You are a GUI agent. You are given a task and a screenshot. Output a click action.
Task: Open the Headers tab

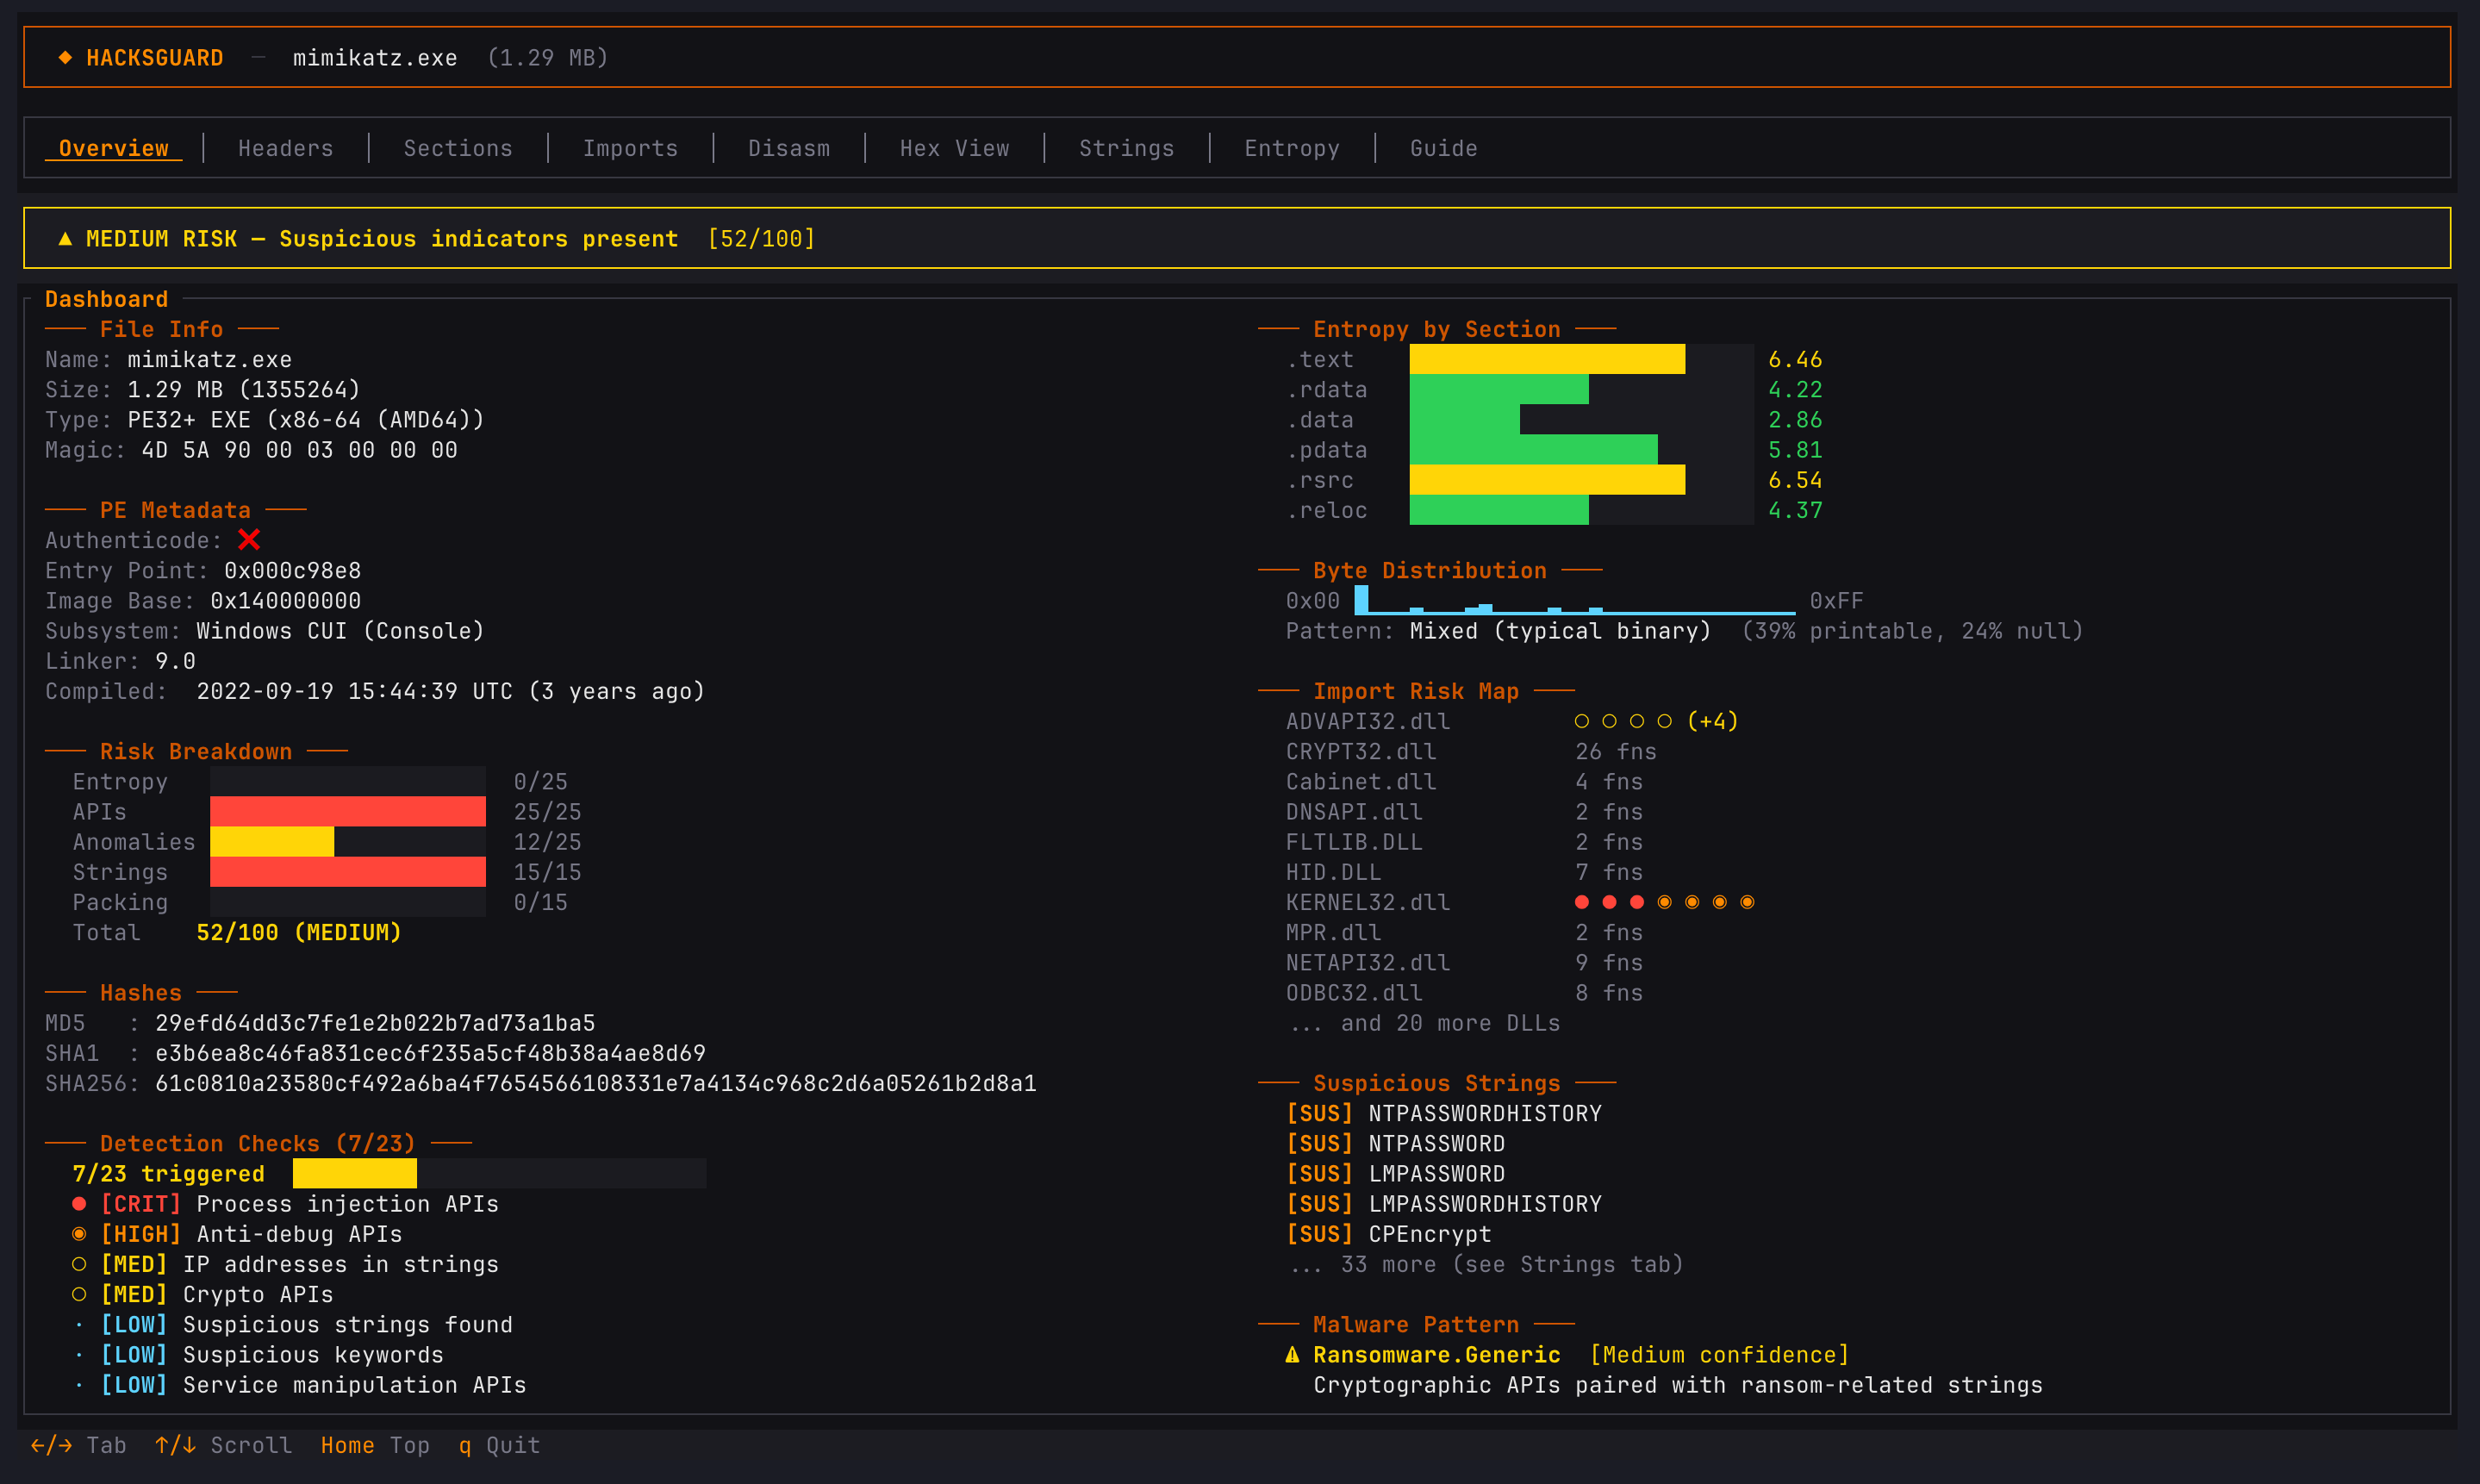[x=285, y=148]
